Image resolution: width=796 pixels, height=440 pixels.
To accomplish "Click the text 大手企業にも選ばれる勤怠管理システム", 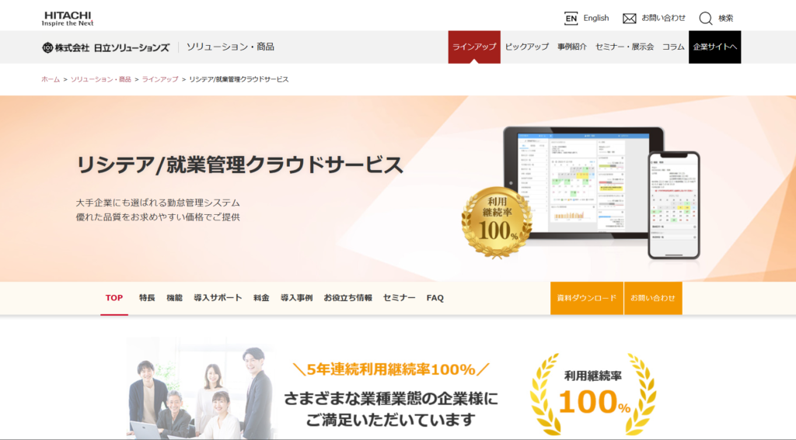I will point(158,203).
